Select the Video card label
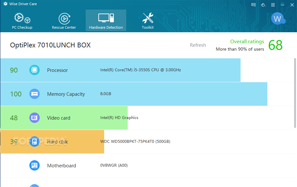297x187 pixels. (x=58, y=118)
